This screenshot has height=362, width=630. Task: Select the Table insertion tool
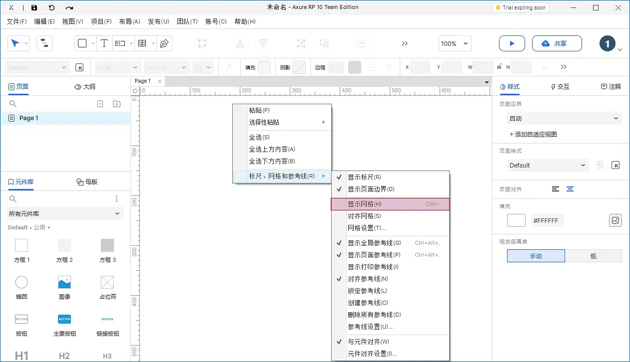[141, 43]
